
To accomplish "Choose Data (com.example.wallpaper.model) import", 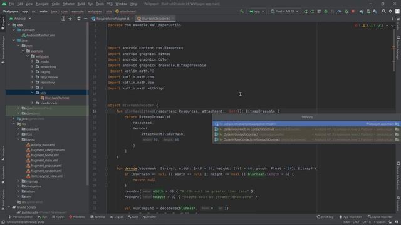I will tap(306, 124).
